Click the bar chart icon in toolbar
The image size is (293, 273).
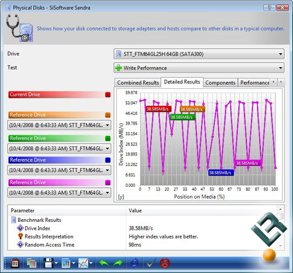tap(66, 263)
